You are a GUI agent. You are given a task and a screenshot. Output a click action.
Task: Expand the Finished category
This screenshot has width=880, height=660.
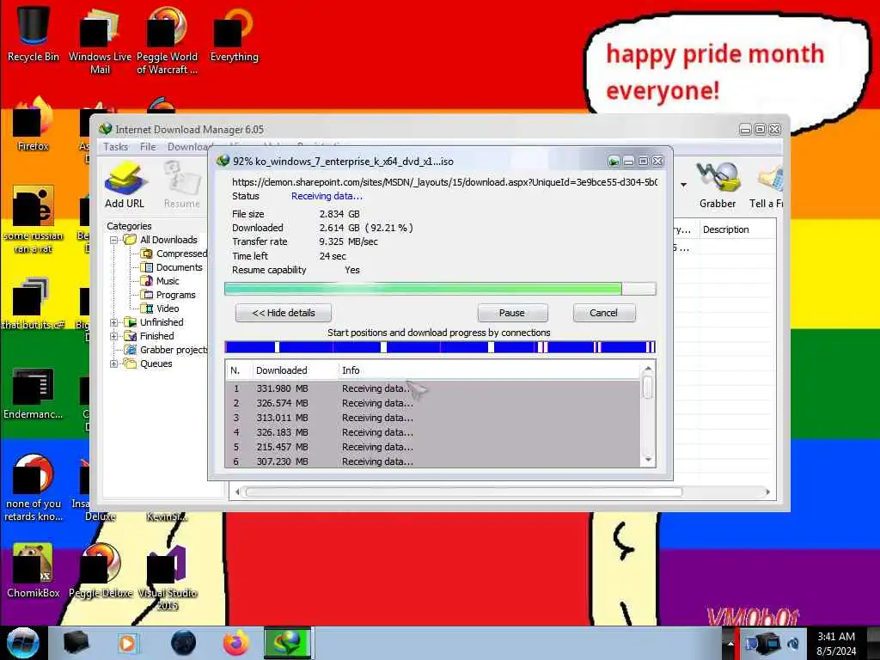coord(114,336)
